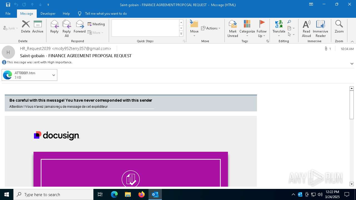Open Manage Quick Steps dialog launcher

(x=184, y=41)
